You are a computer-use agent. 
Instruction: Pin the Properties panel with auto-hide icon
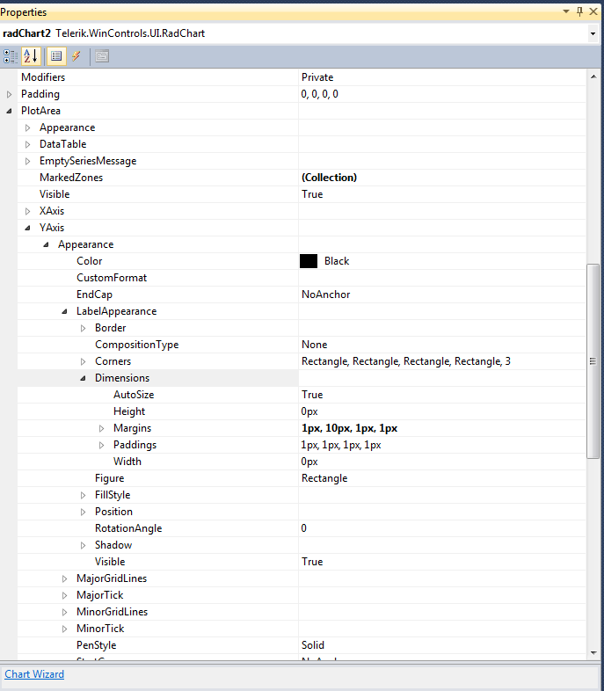[x=579, y=11]
